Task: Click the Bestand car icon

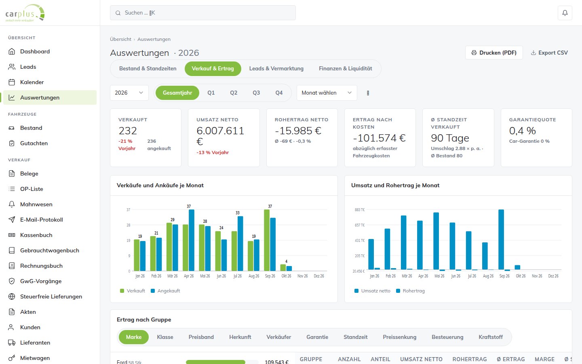Action: tap(12, 128)
